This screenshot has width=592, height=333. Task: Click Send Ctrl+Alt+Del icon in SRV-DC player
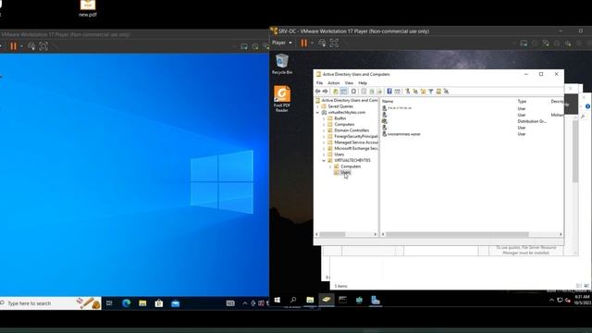point(322,43)
